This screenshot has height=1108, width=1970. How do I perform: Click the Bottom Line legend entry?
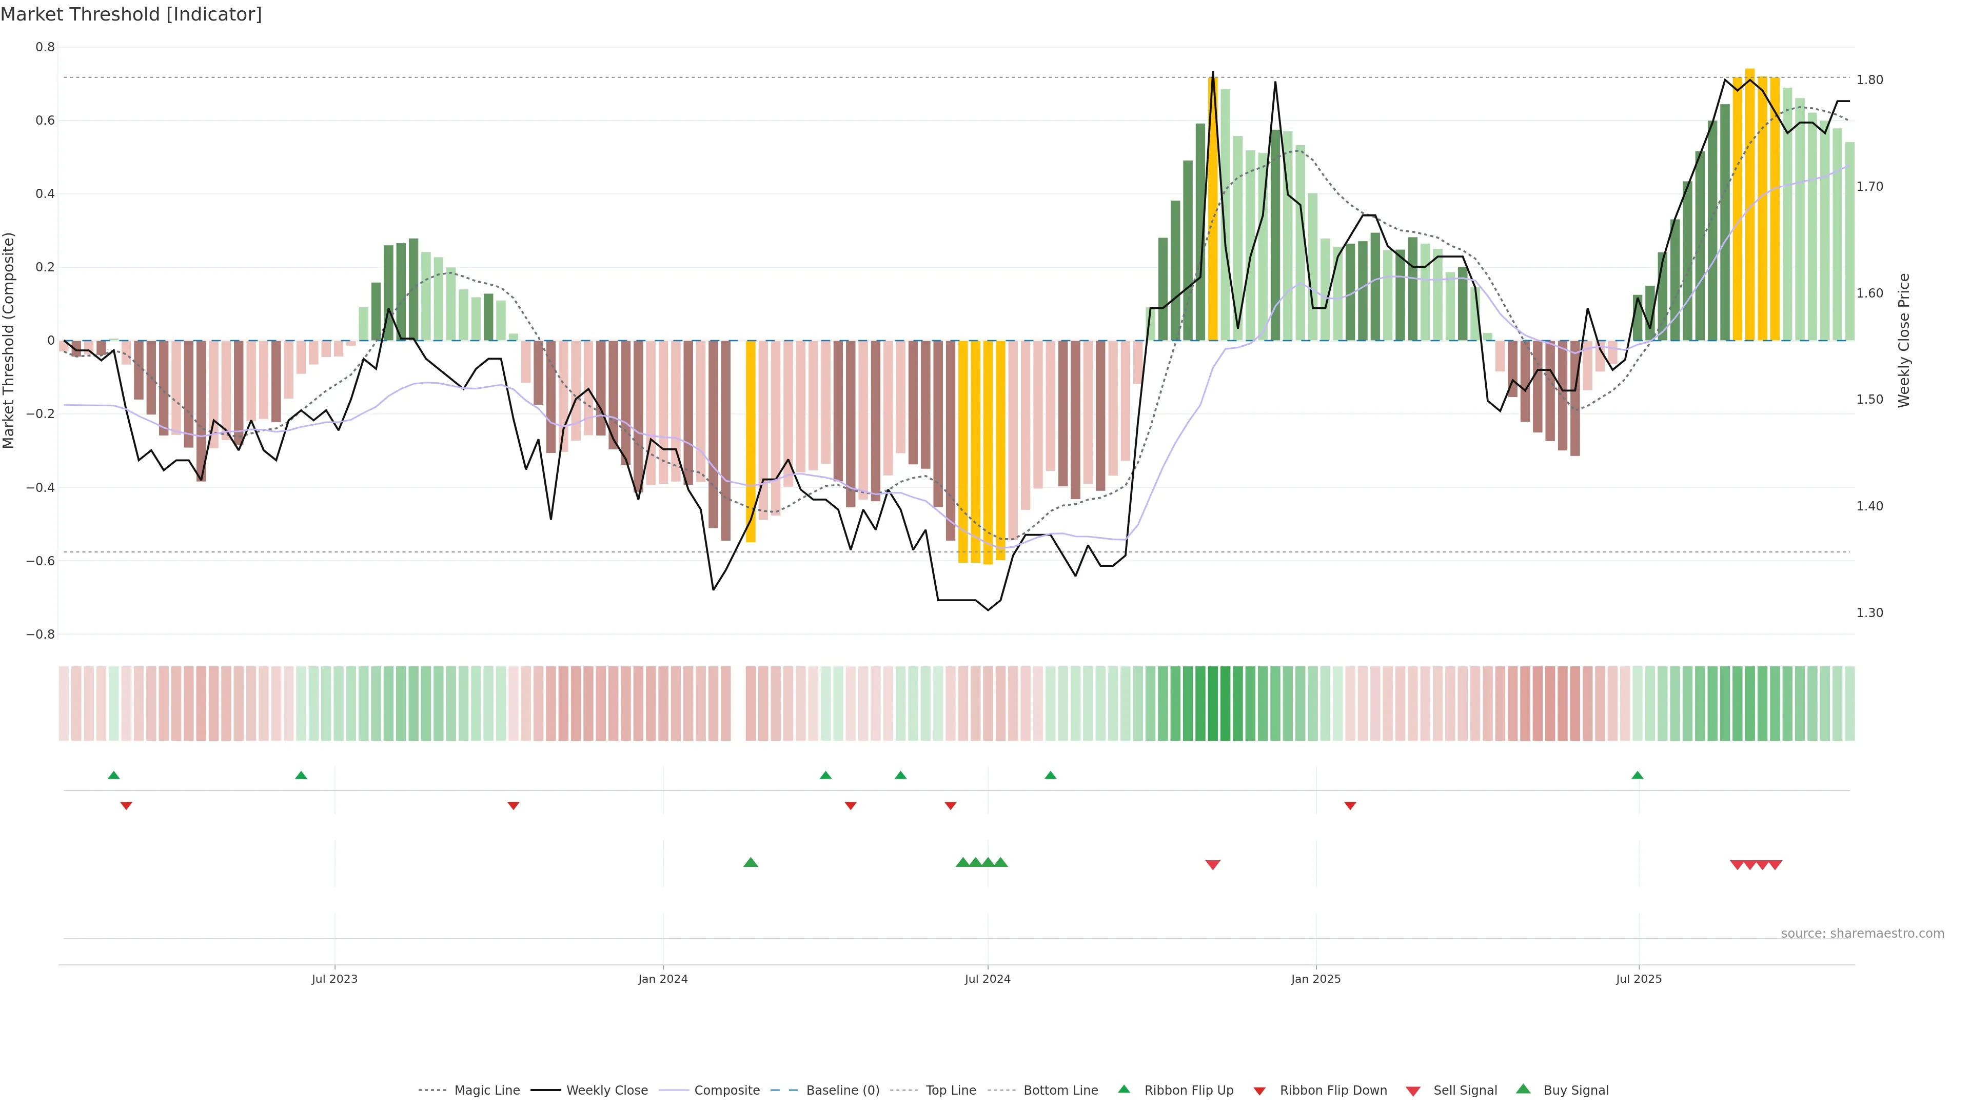pyautogui.click(x=1060, y=1091)
